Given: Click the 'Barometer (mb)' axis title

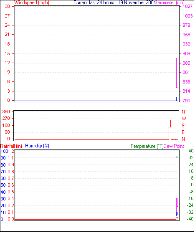Looking at the screenshot, I should click(x=170, y=3).
